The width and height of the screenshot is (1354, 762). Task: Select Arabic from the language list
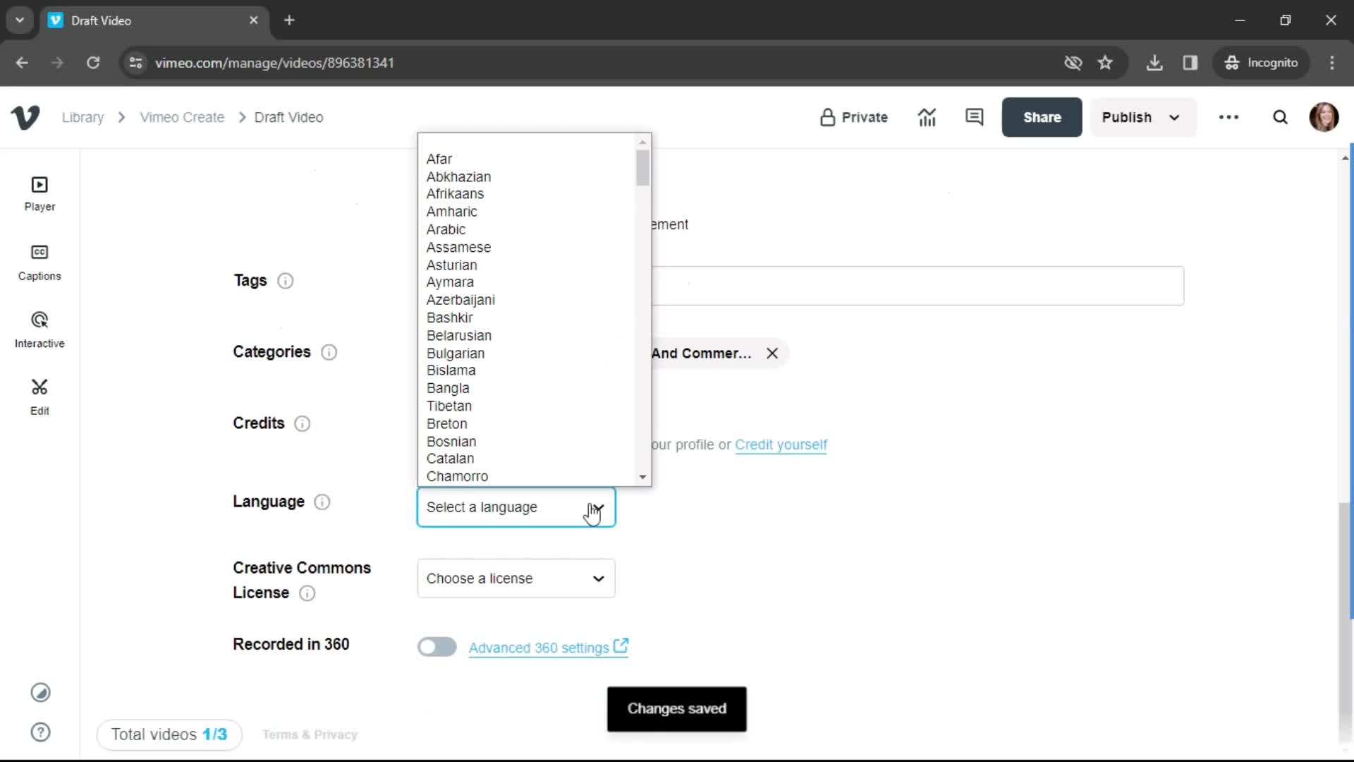click(x=446, y=229)
